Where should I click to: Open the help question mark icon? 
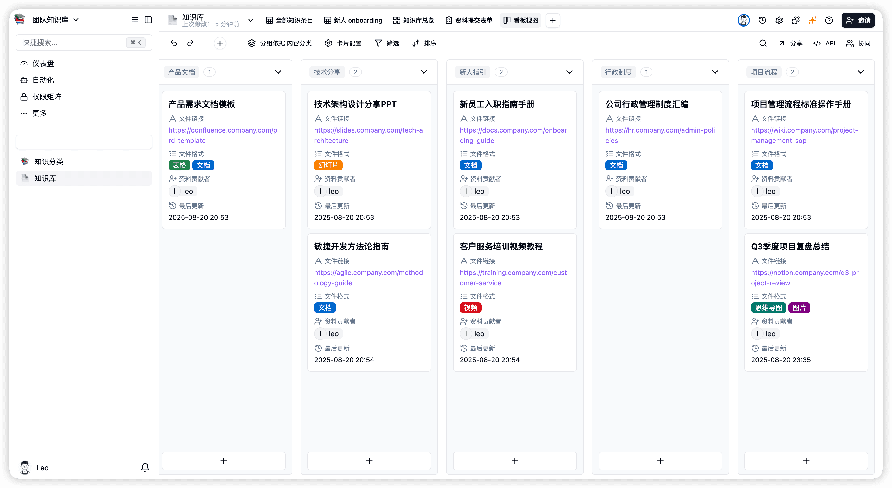(x=829, y=21)
